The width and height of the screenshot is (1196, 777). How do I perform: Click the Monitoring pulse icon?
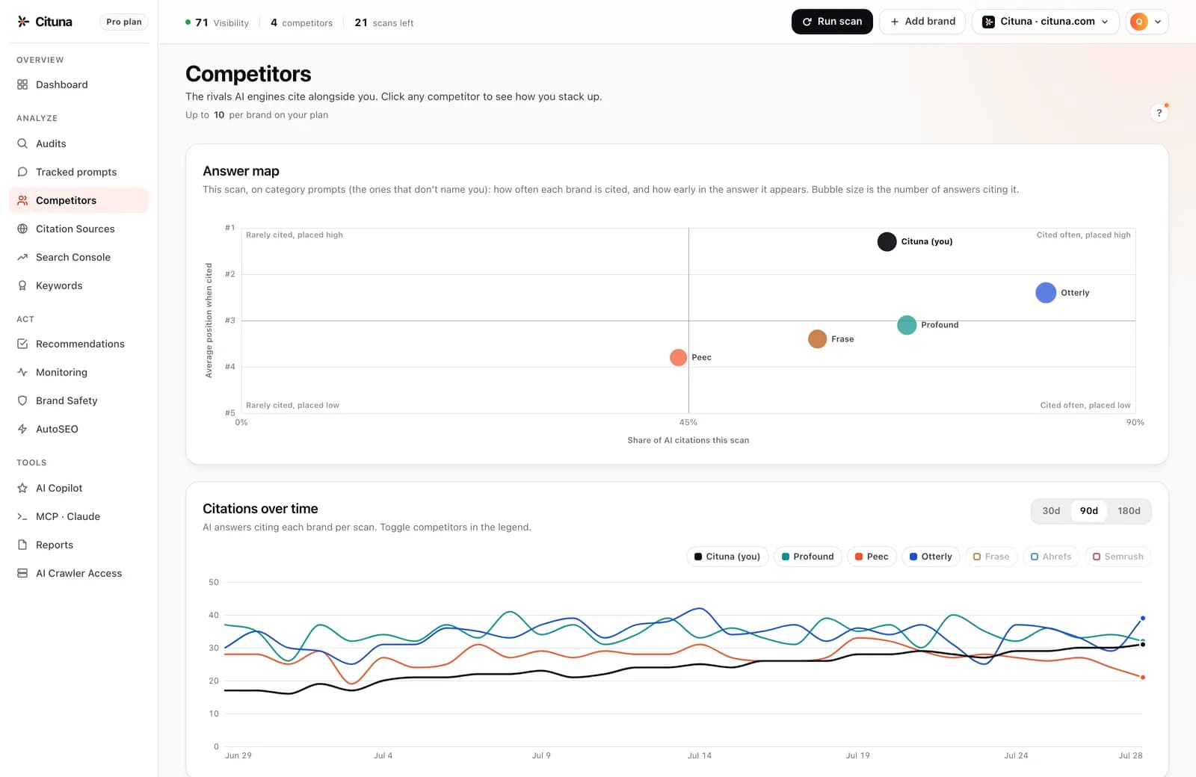pos(22,372)
